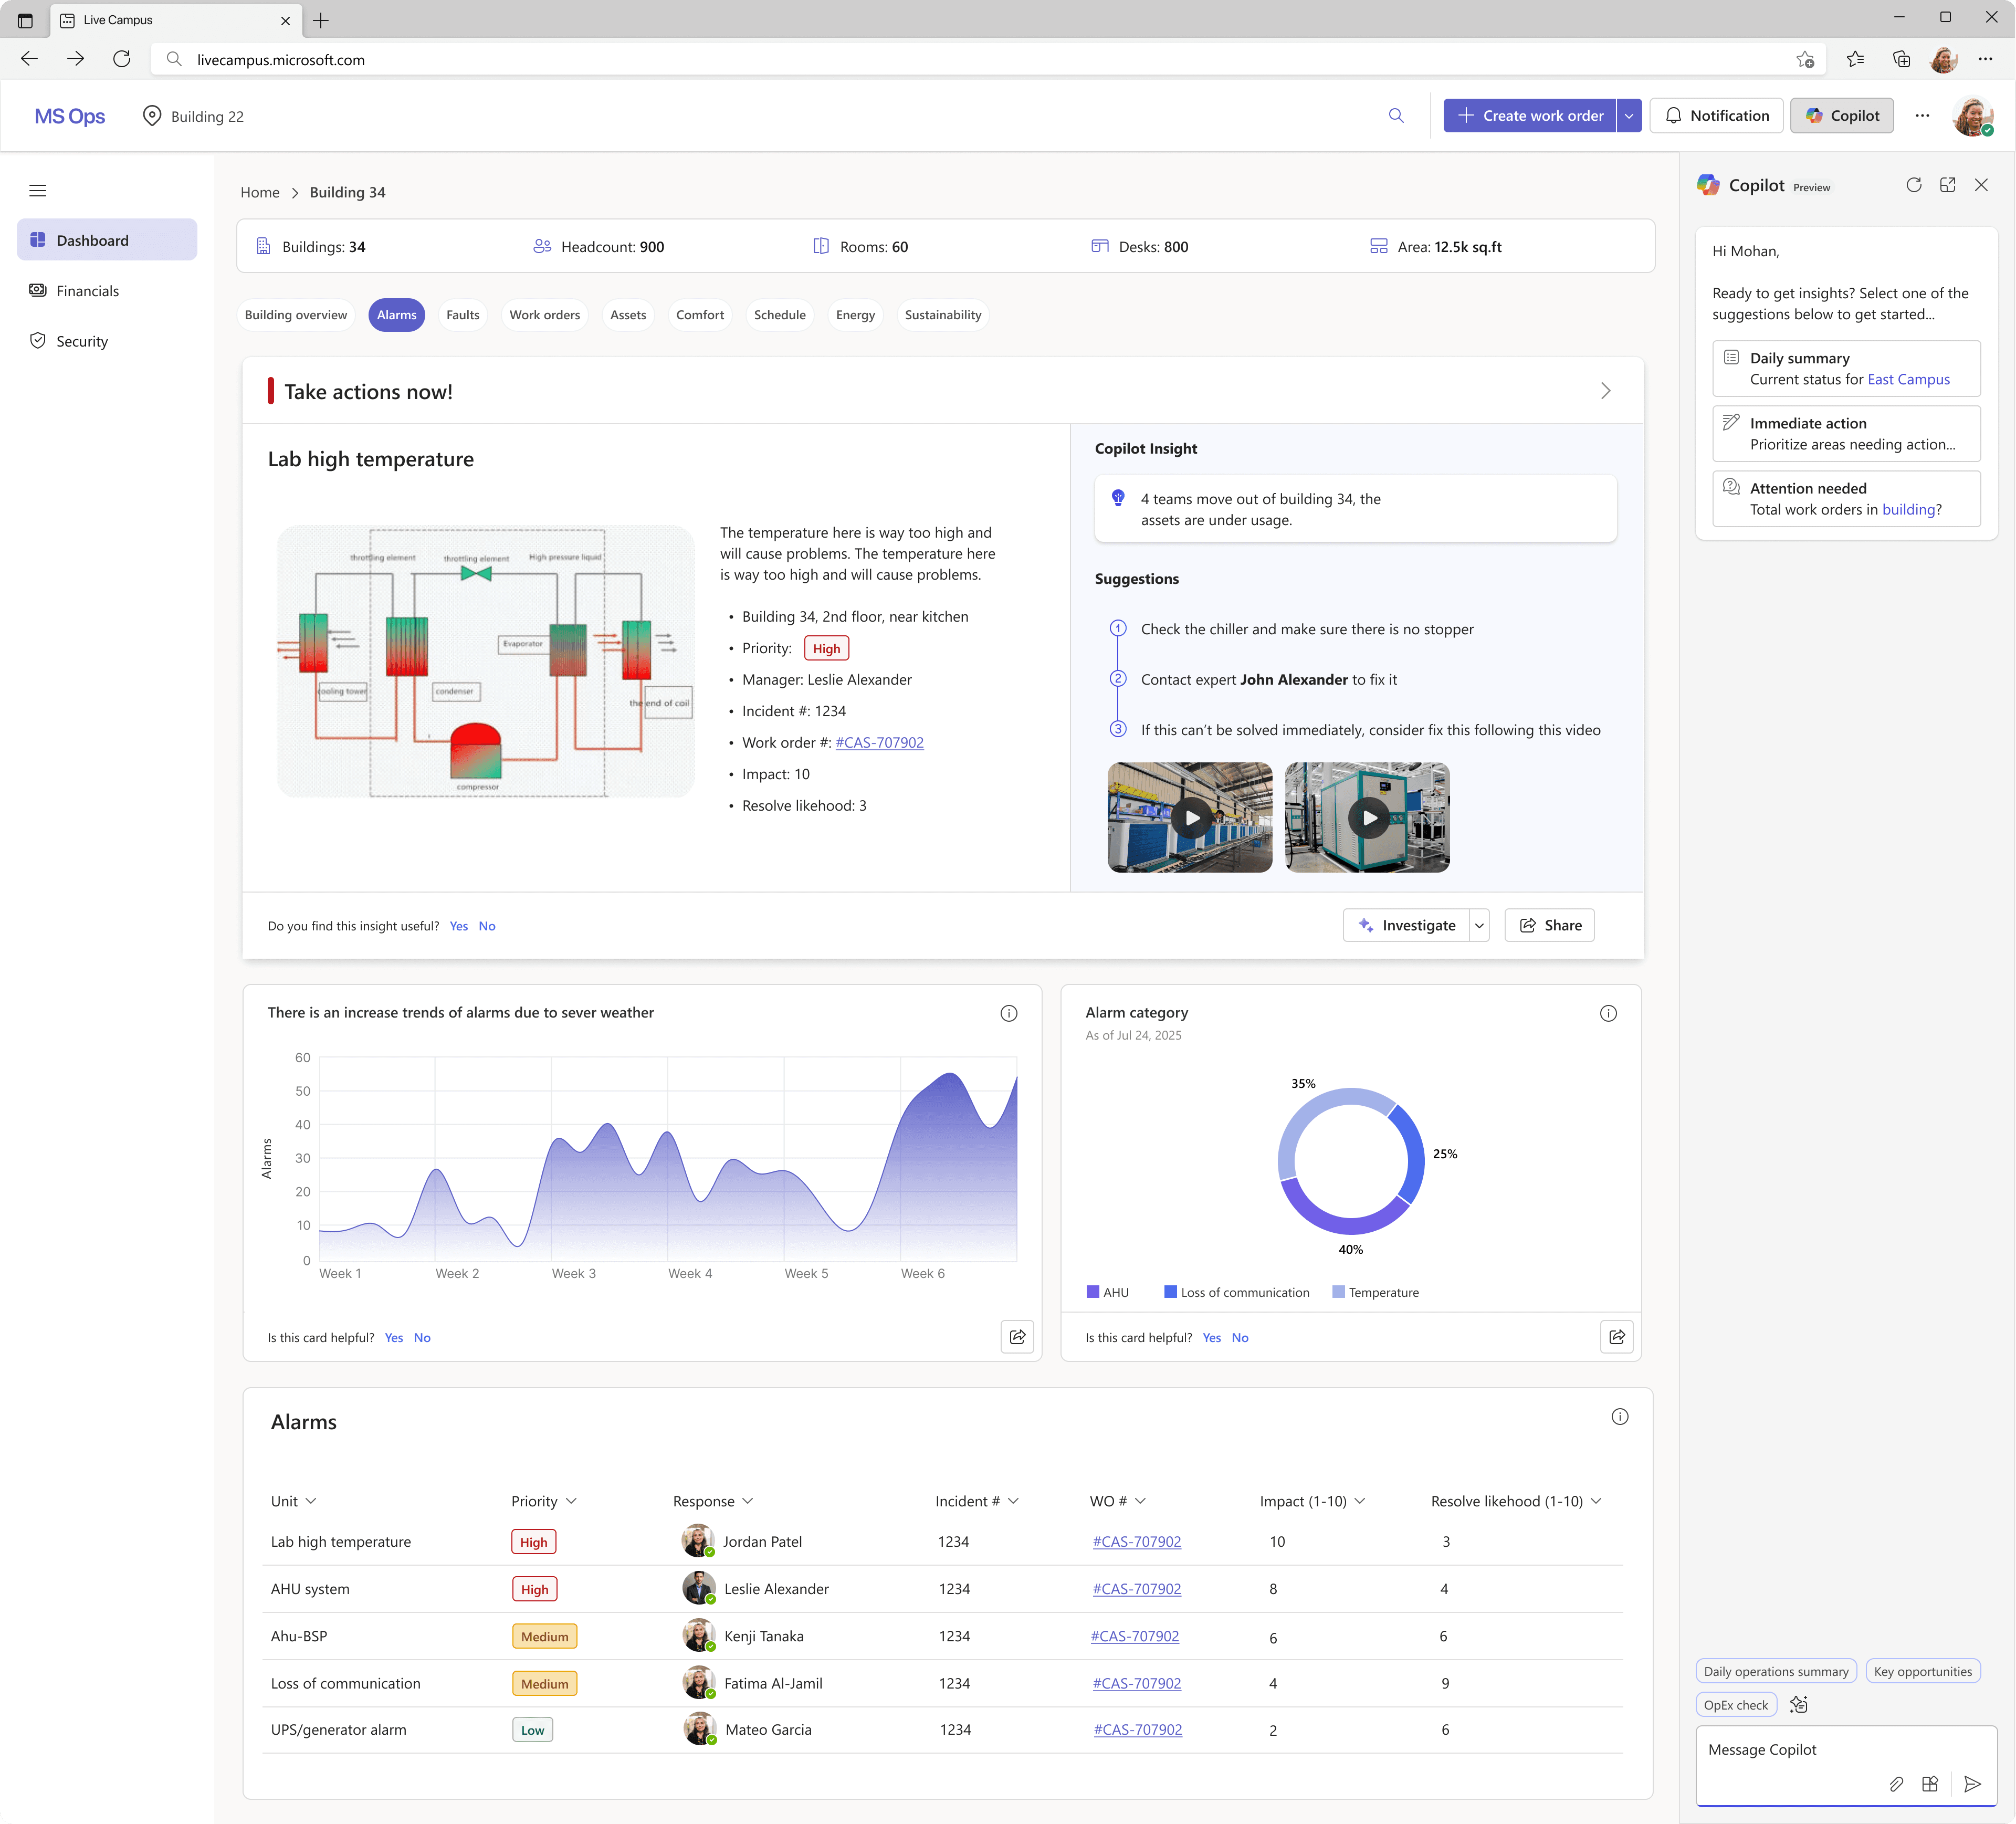Screen dimensions: 2016x1824
Task: Answer Yes to insight useful question
Action: coord(458,926)
